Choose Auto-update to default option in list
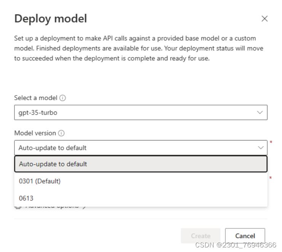The height and width of the screenshot is (252, 282). (141, 164)
